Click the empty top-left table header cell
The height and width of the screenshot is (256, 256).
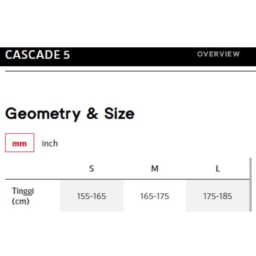(32, 169)
